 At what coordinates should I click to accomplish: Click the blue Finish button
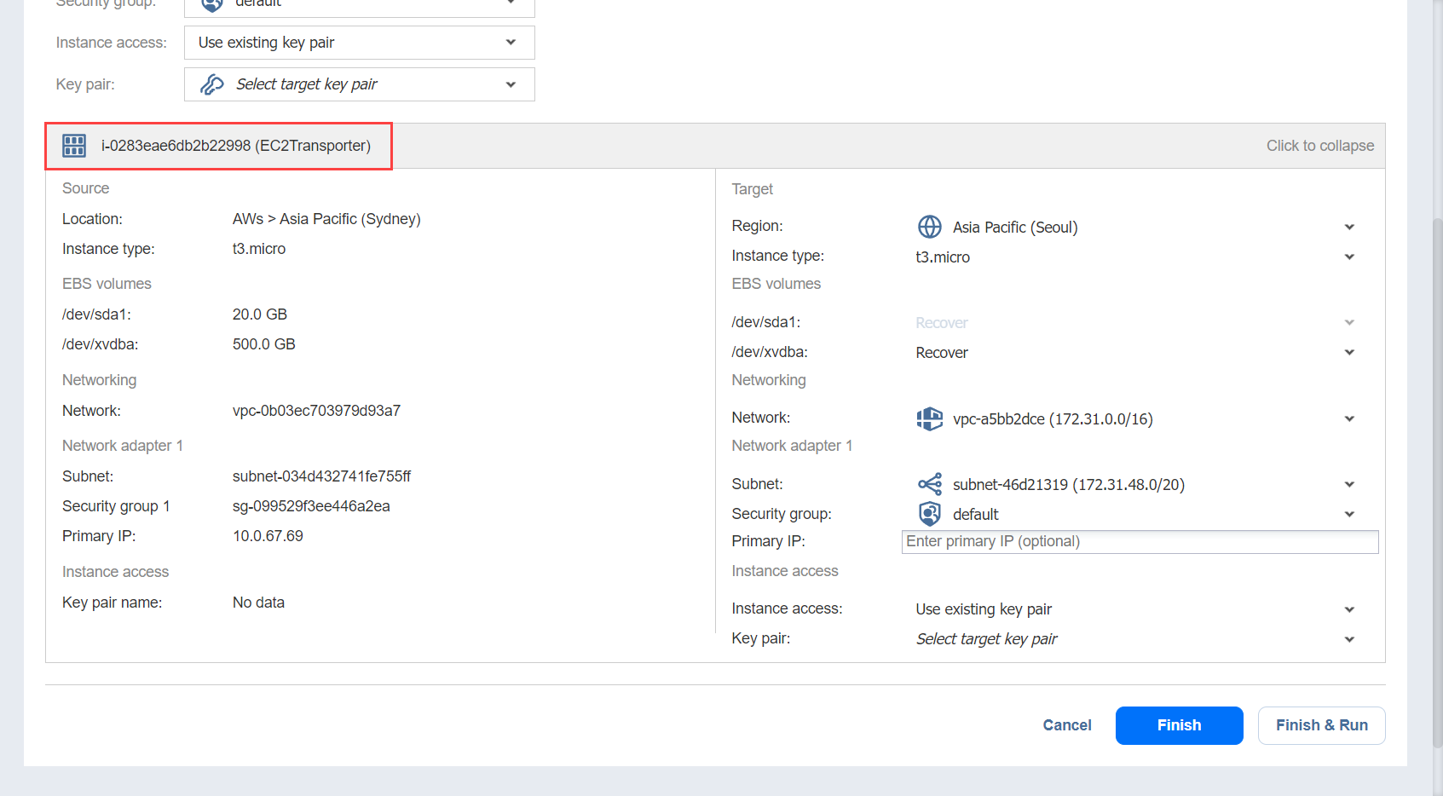(1179, 725)
